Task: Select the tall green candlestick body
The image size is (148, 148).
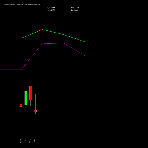Action: (26, 98)
